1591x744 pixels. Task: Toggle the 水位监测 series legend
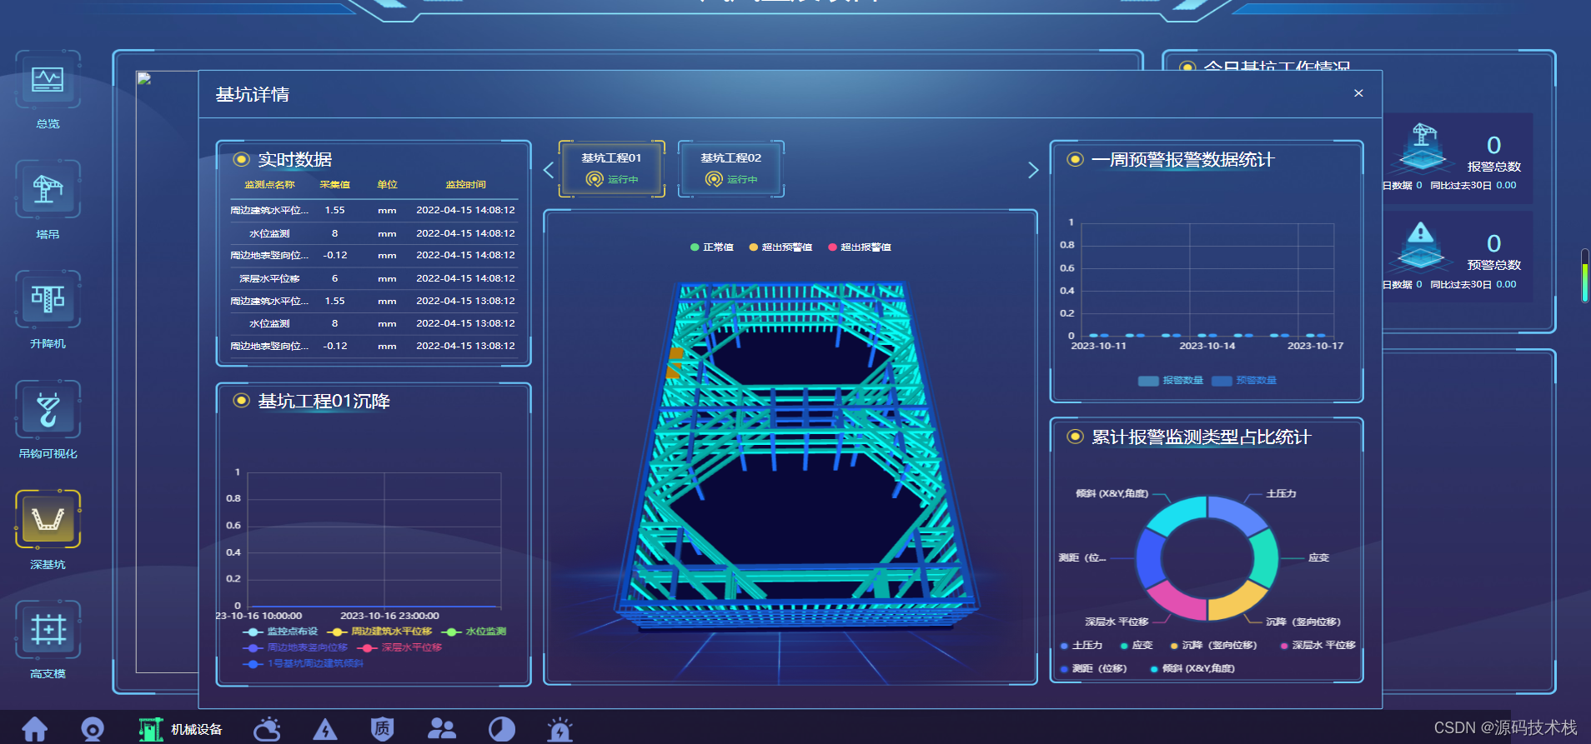tap(474, 632)
